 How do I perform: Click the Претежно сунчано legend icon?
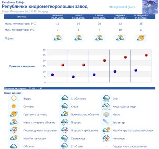coord(14,114)
